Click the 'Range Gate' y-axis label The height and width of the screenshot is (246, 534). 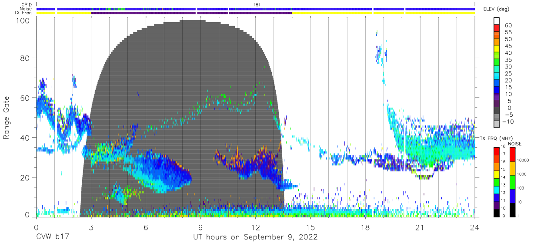point(7,118)
